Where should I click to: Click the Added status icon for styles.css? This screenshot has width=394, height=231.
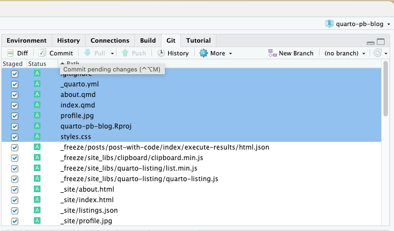(37, 136)
